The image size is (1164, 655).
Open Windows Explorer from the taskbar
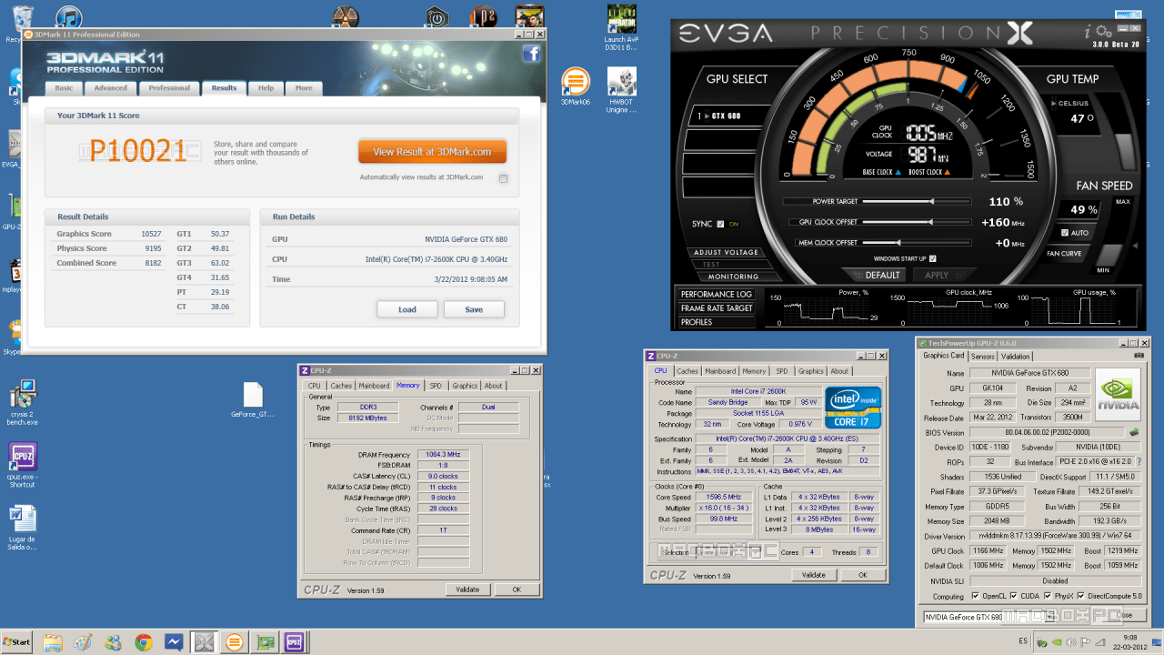(x=51, y=642)
